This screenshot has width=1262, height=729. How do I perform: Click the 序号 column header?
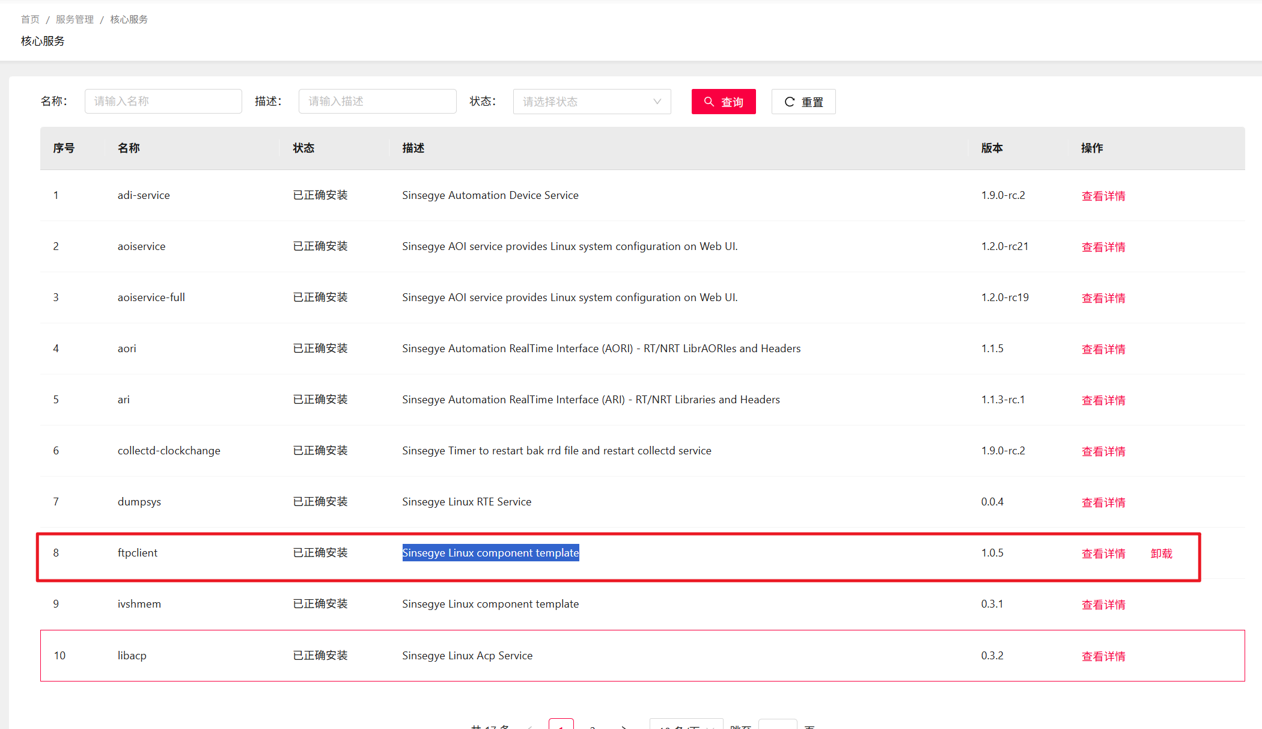[64, 148]
